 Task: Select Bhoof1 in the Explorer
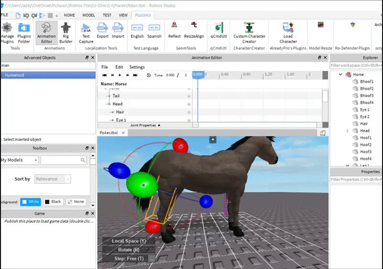[x=367, y=81]
